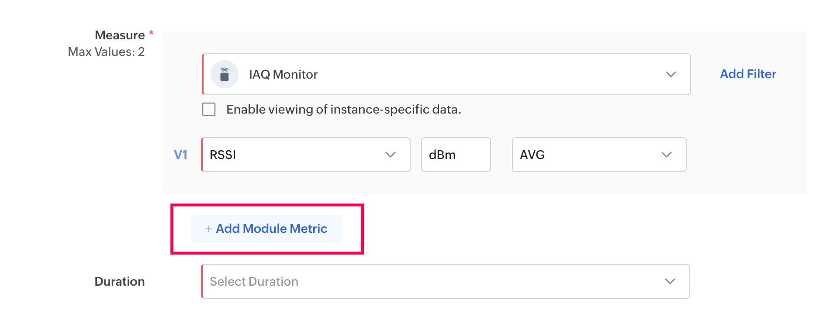Click the dBm unit field
The height and width of the screenshot is (325, 830).
tap(456, 155)
